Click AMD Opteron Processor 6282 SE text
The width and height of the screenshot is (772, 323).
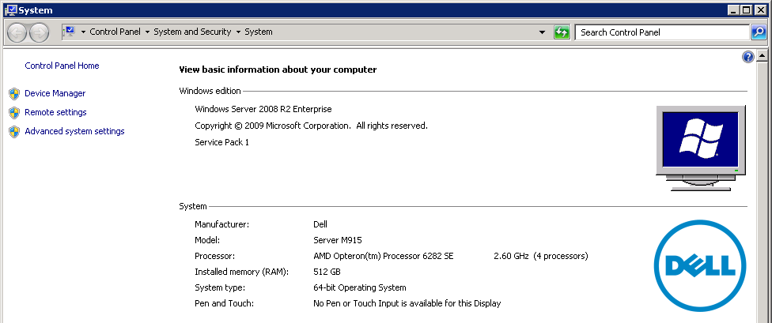[x=384, y=256]
